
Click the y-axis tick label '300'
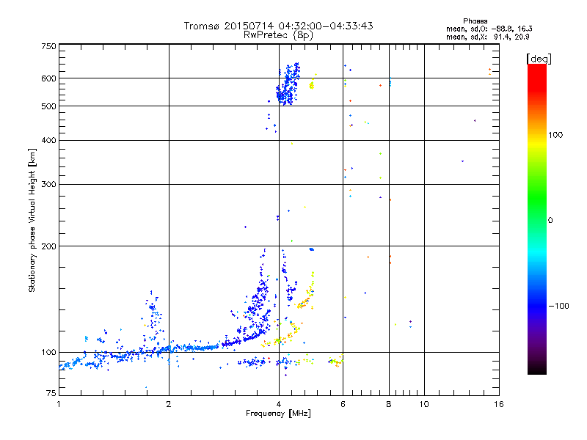click(x=48, y=185)
